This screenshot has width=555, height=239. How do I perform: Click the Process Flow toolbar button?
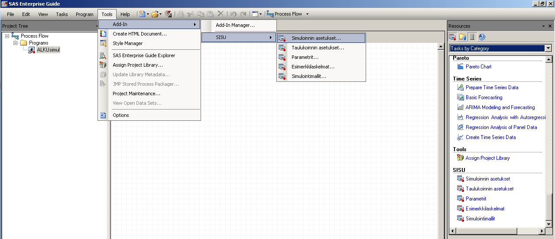click(285, 14)
